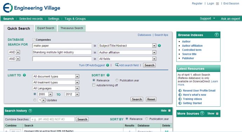The image size is (242, 132).
Task: Open info icon beside Subject/Title/Abstract field
Action: (x=159, y=46)
